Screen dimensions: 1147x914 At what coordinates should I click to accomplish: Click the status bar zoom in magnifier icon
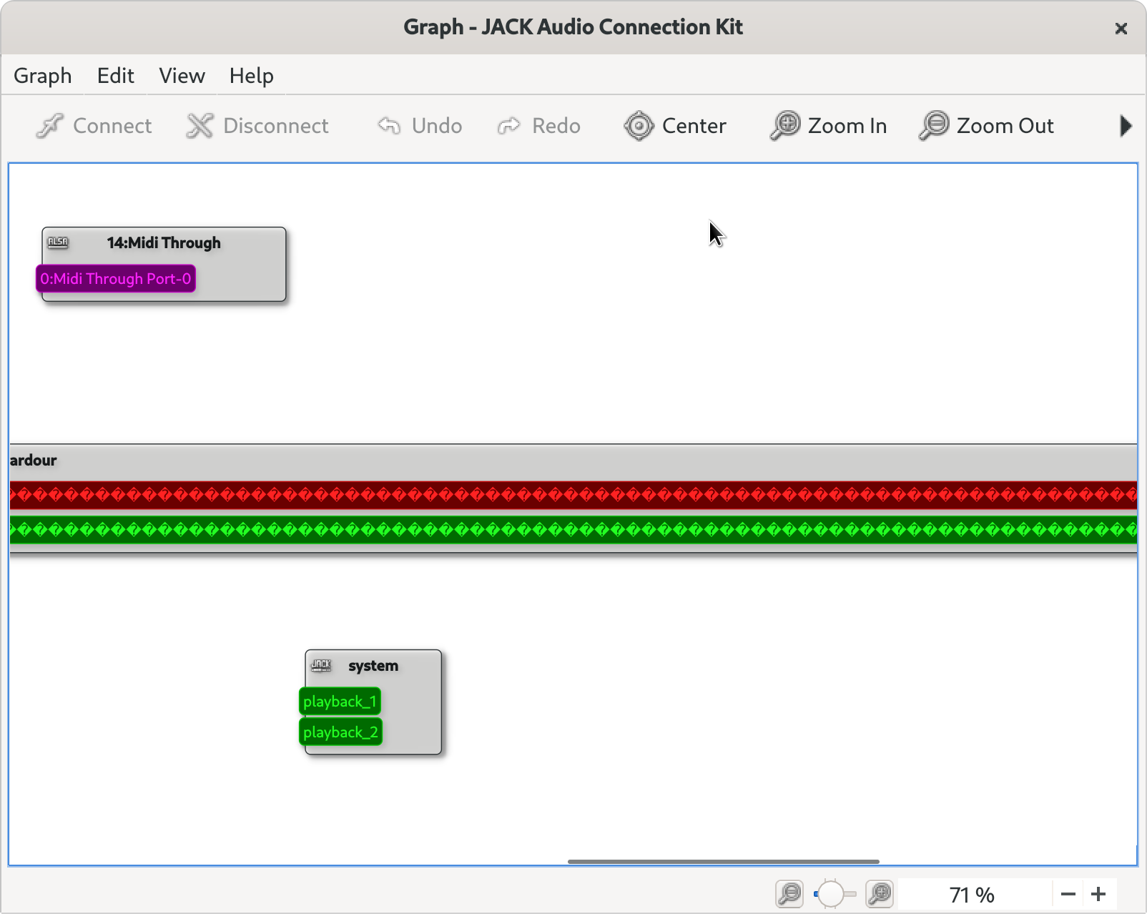click(880, 894)
